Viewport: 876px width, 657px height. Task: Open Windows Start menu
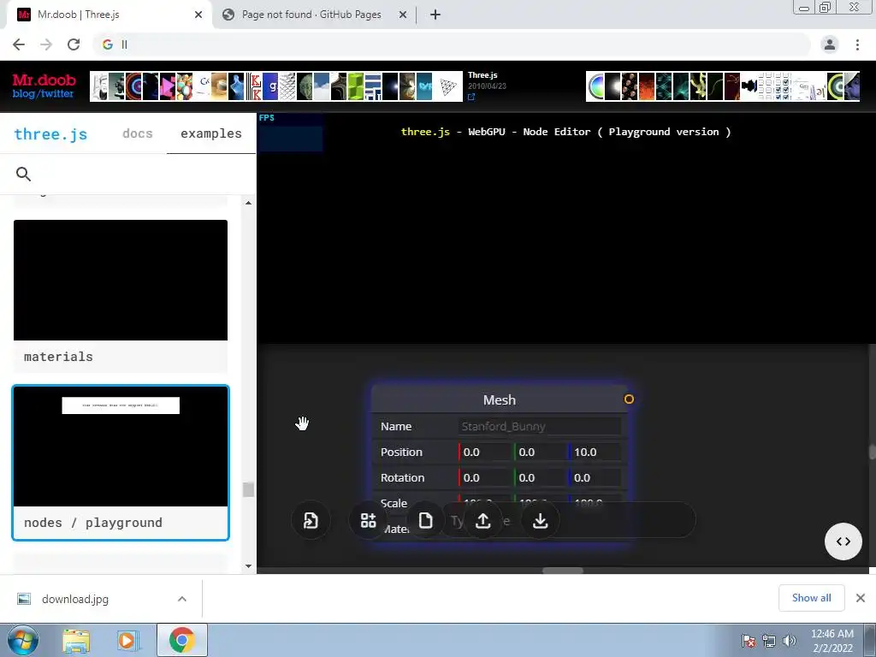pos(22,640)
